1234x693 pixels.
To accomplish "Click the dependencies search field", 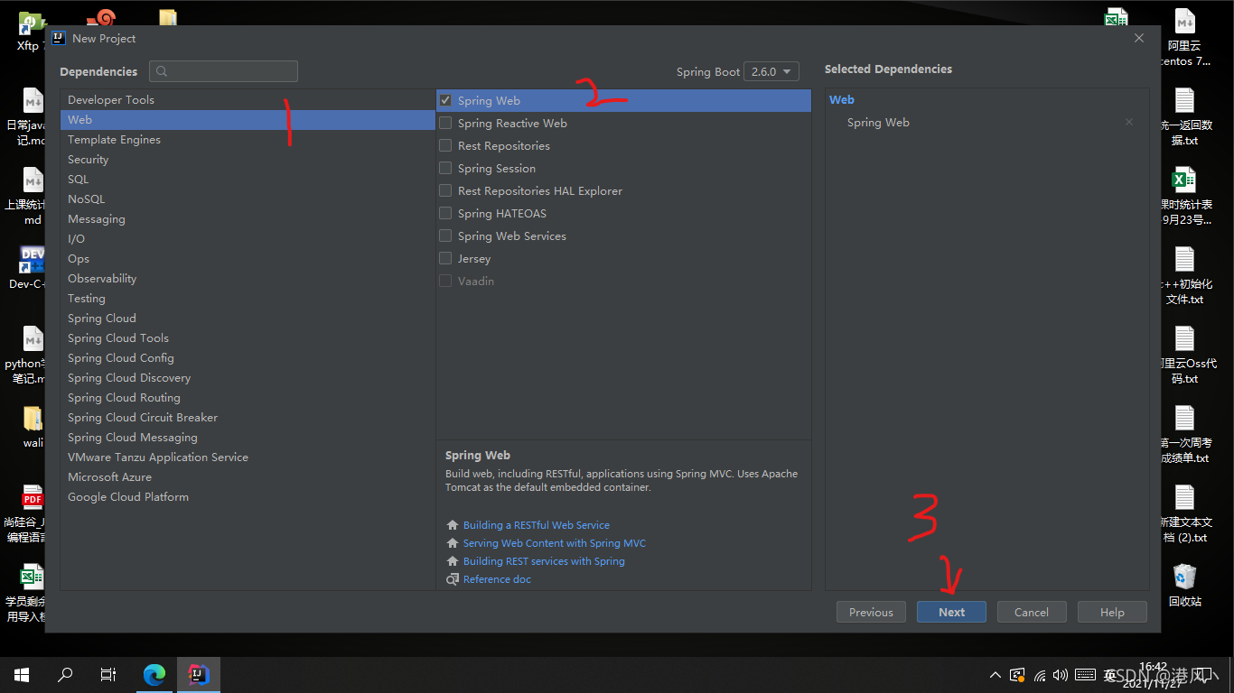I will (224, 71).
